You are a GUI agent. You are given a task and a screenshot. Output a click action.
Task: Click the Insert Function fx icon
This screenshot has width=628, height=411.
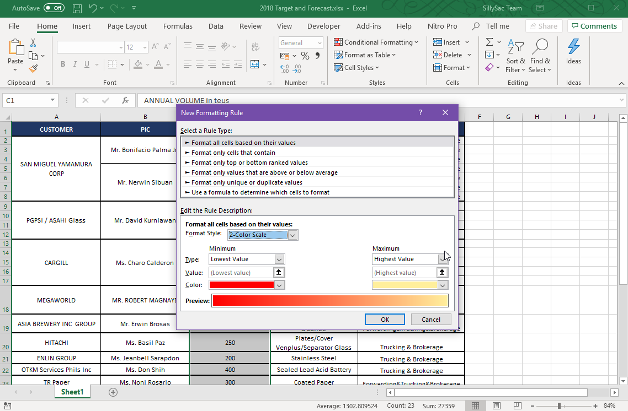pyautogui.click(x=125, y=100)
